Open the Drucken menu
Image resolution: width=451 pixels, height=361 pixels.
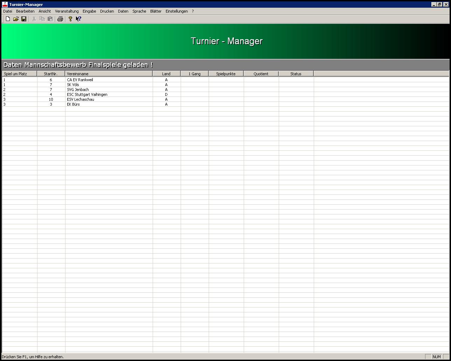pos(107,11)
